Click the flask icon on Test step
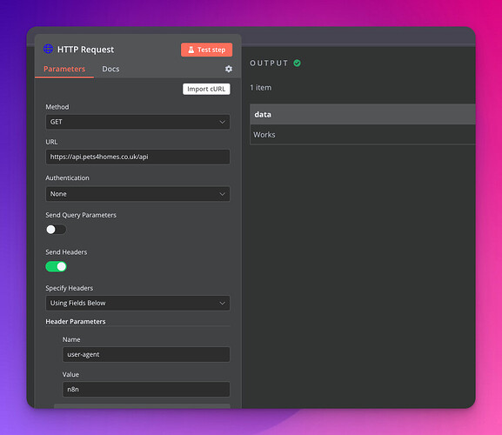The height and width of the screenshot is (435, 502). point(191,50)
